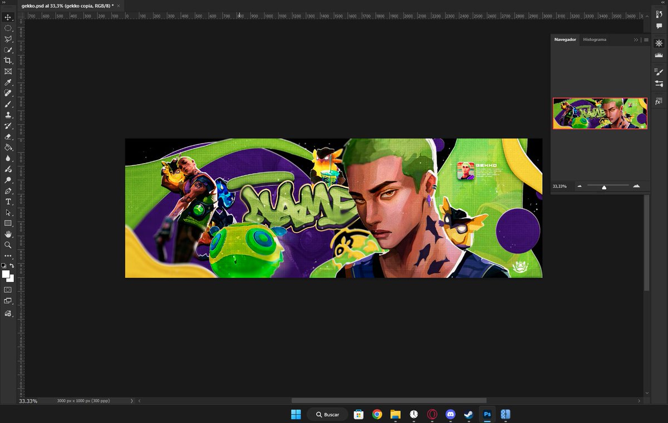
Task: Open File Explorer from the taskbar
Action: tap(396, 414)
